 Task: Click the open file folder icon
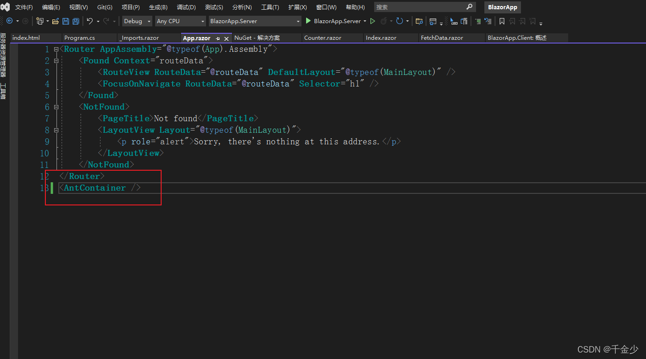[x=56, y=21]
